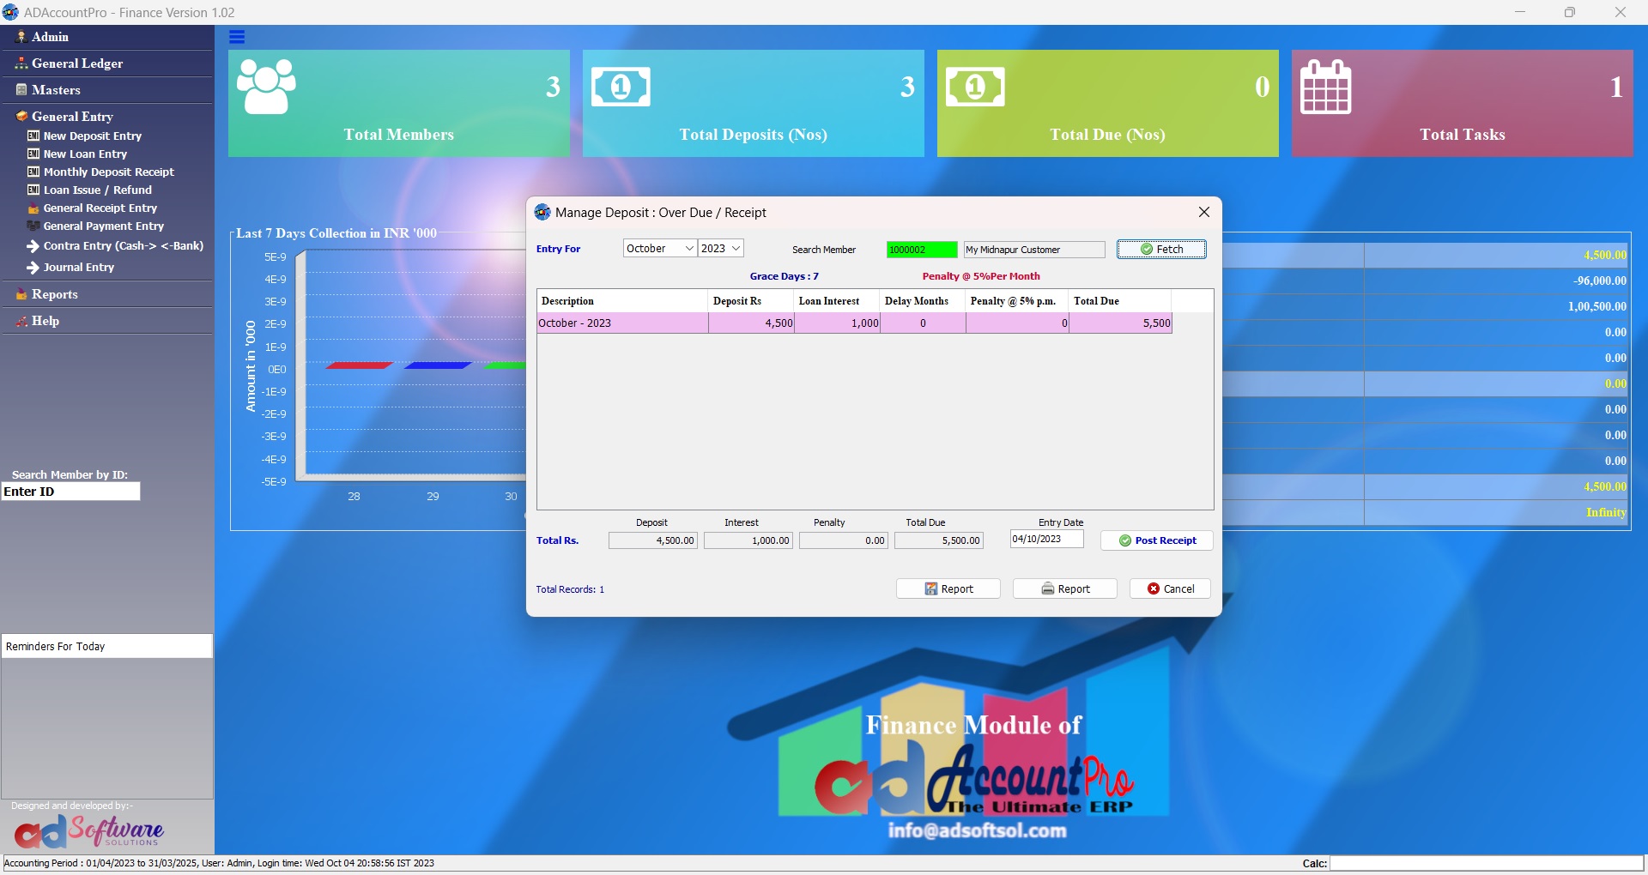The width and height of the screenshot is (1648, 875).
Task: Select the October - 2023 table row
Action: 854,323
